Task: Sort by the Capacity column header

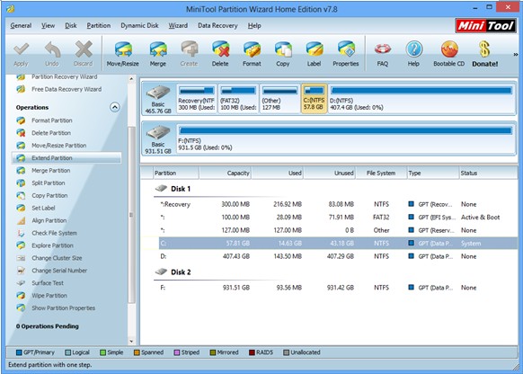Action: (x=226, y=174)
